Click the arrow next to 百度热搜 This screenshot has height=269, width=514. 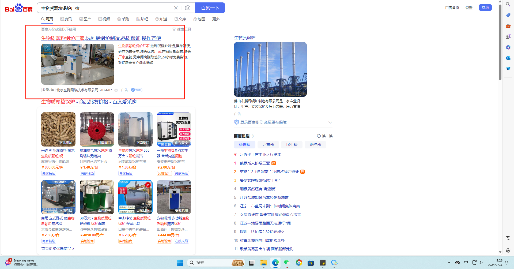(x=253, y=136)
